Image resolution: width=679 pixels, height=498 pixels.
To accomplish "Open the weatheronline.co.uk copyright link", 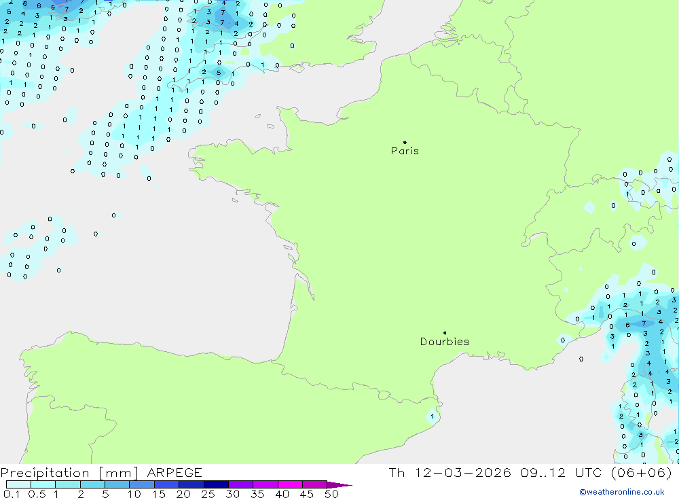I will coord(622,492).
